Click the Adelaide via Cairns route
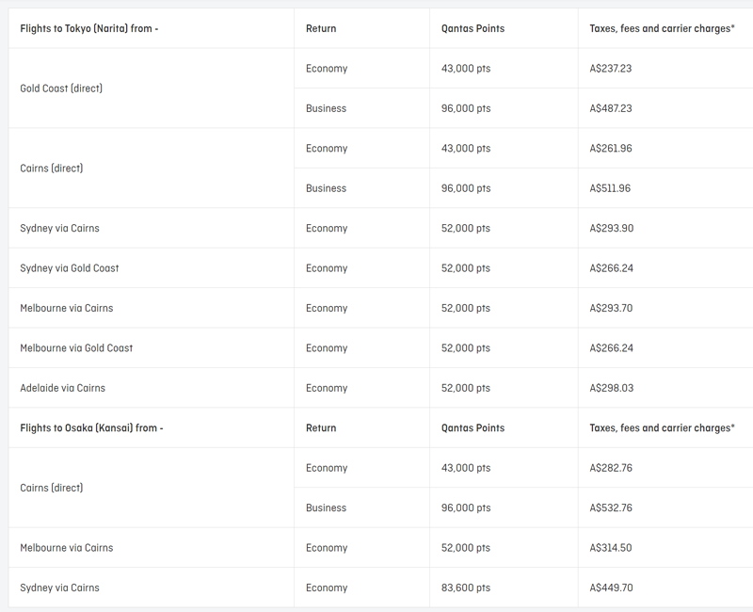The image size is (753, 612). click(62, 388)
